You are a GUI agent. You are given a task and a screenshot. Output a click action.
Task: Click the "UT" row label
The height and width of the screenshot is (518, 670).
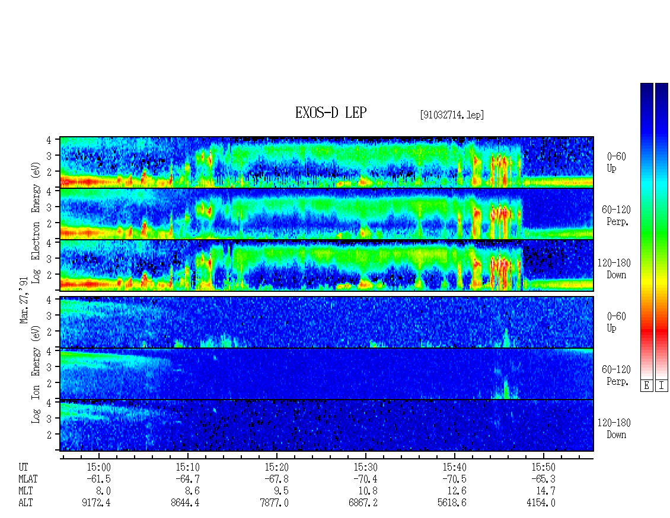click(x=24, y=467)
